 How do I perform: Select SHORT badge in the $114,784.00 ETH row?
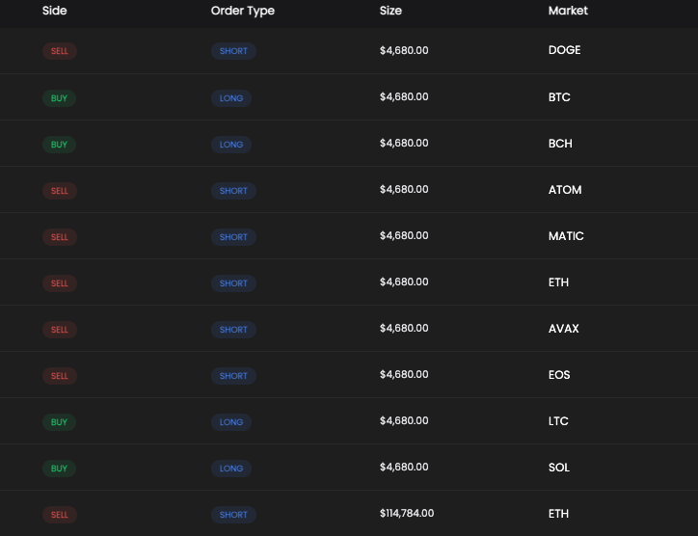tap(233, 515)
